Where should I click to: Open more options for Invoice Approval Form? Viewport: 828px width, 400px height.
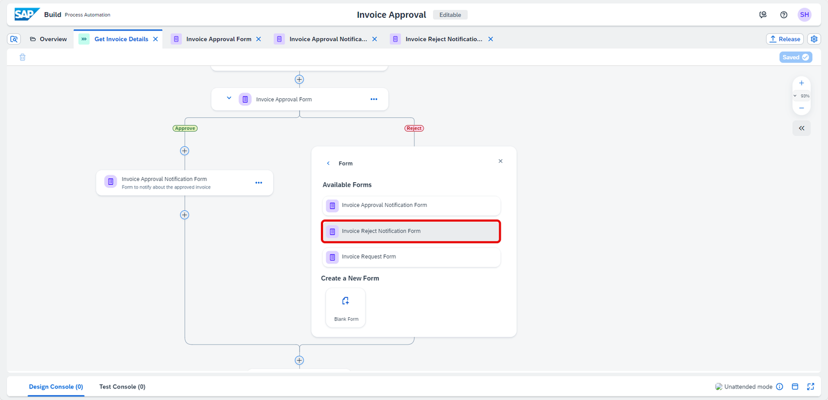point(374,99)
